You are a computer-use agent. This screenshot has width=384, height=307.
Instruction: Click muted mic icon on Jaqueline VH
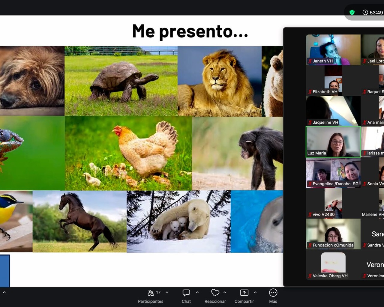(310, 122)
